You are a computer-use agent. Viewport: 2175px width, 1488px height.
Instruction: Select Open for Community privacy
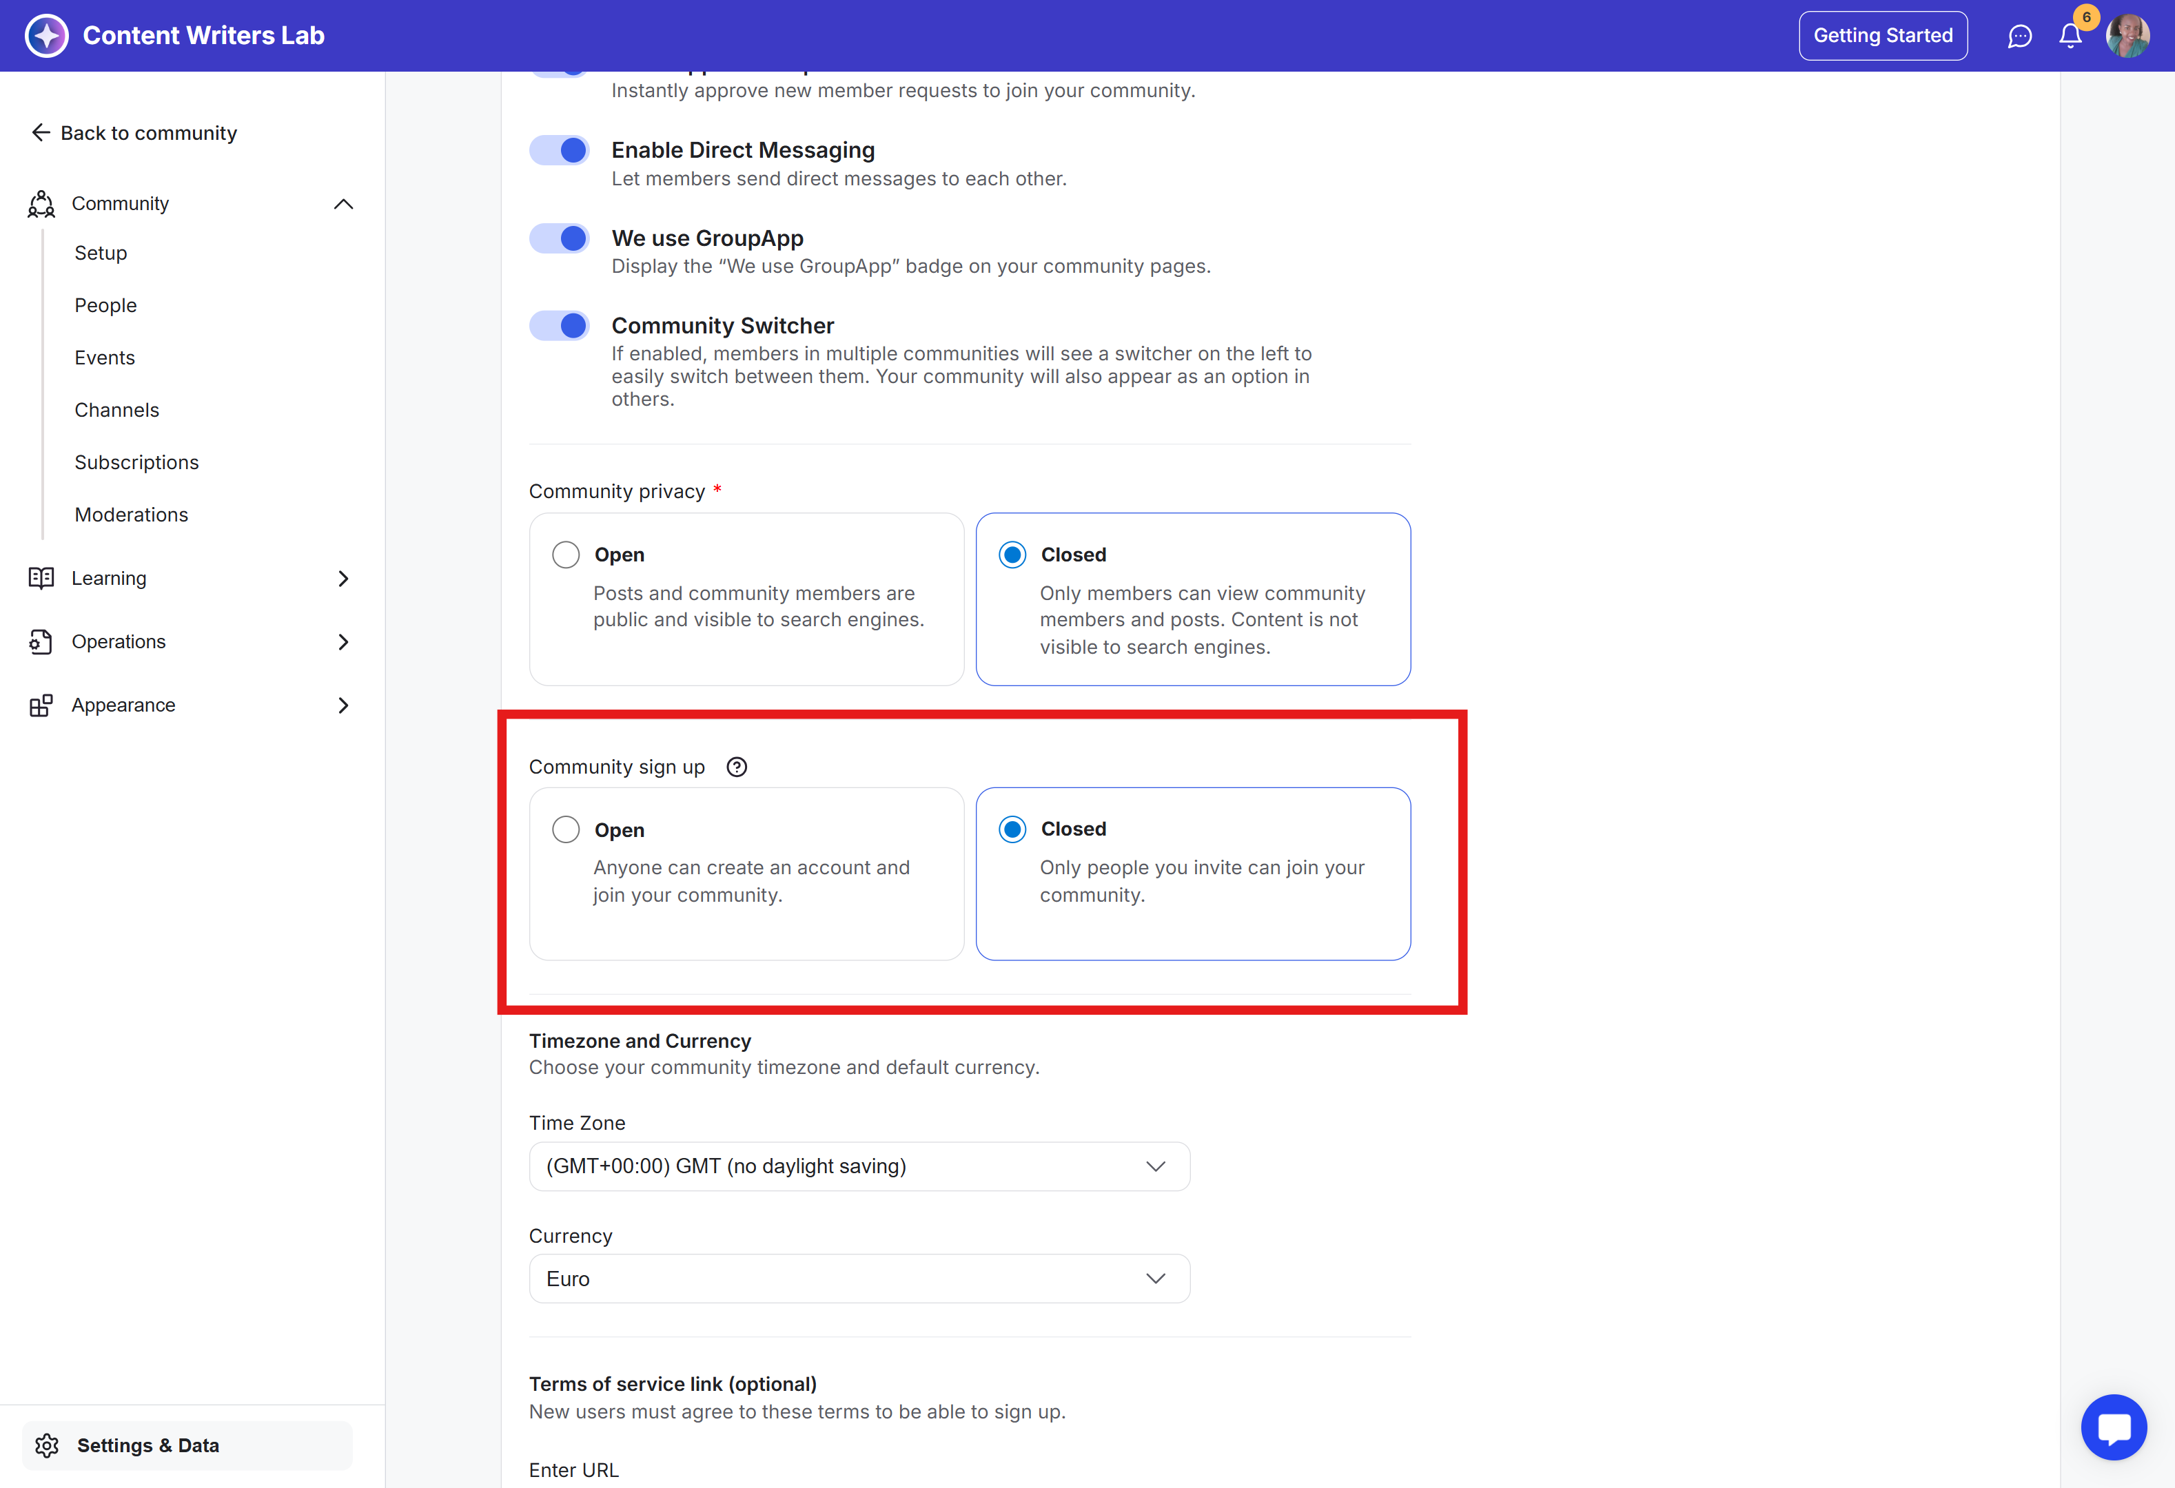565,555
